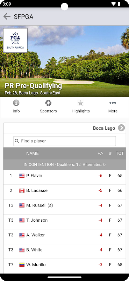
Task: Tap the Venezuela flag beside W. Murillo
Action: 22,265
